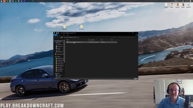Viewport: 193px width, 108px height.
Task: Go forward with the Explorer forward arrow
Action: [57, 37]
